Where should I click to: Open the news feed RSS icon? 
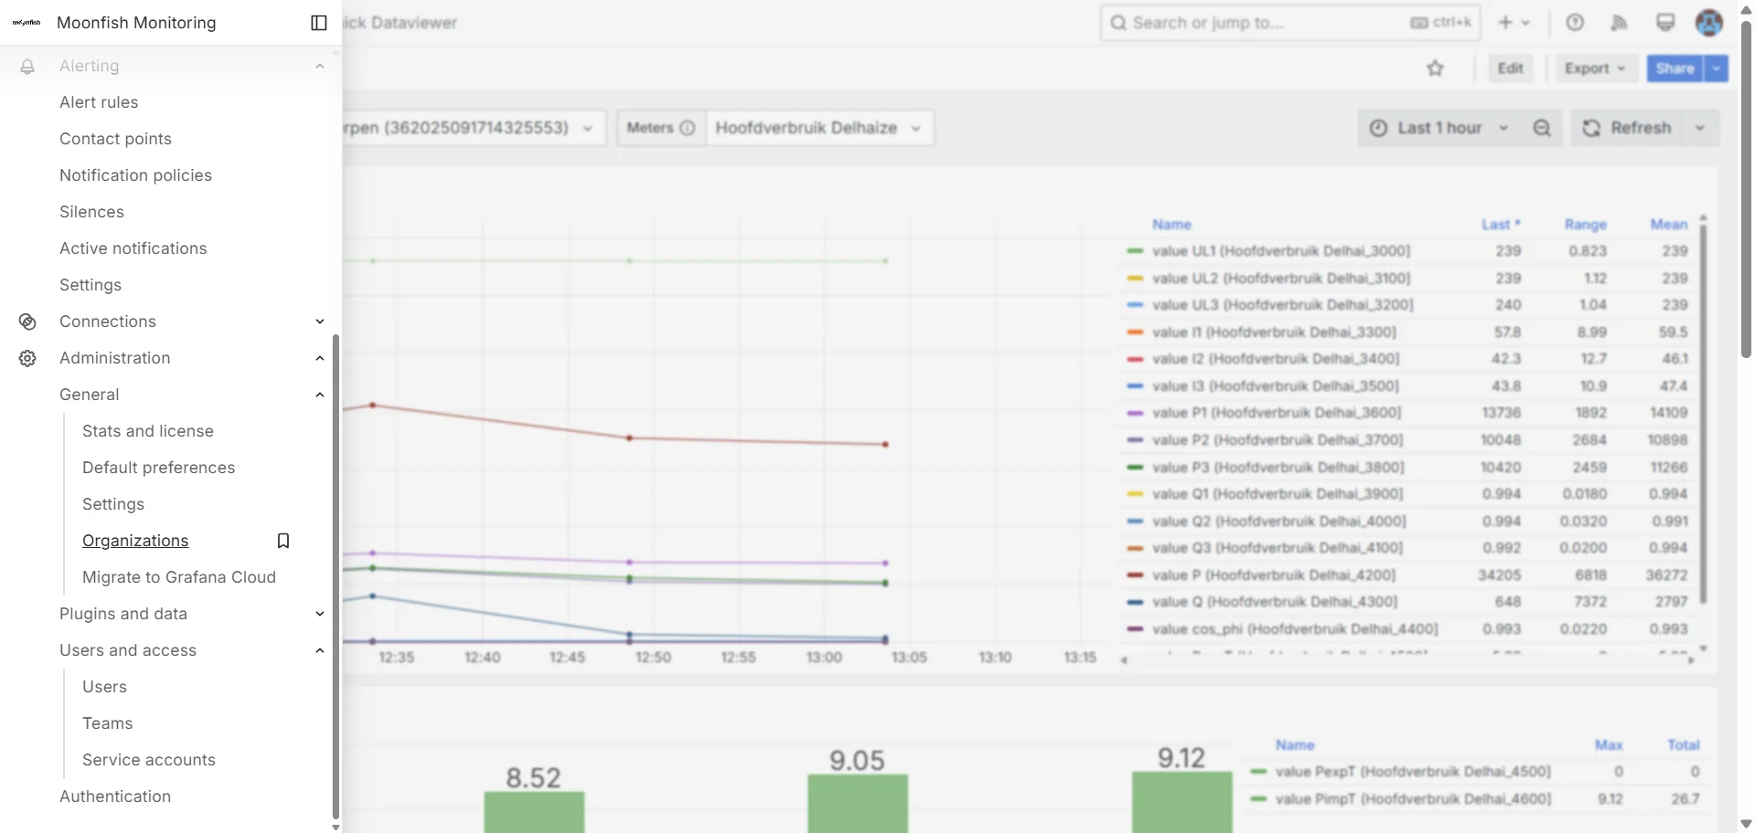click(1619, 23)
